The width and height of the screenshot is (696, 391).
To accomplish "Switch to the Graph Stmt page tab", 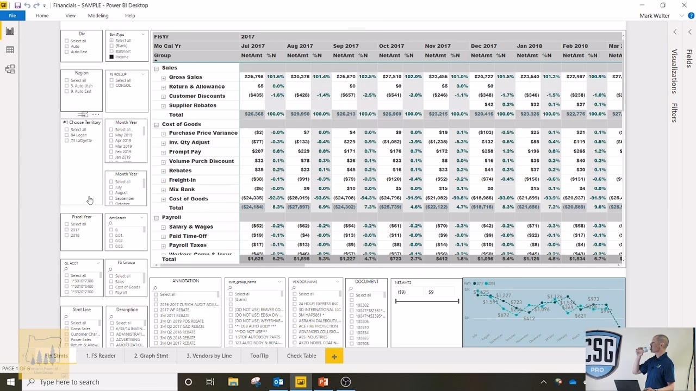I will point(151,356).
